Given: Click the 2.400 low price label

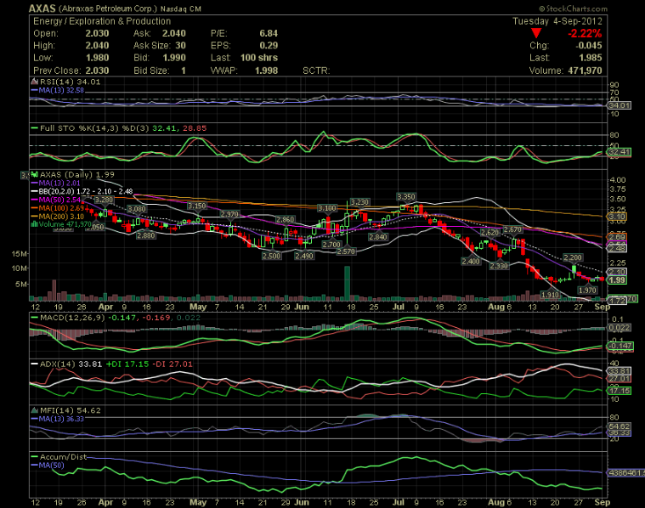Looking at the screenshot, I should coord(471,261).
